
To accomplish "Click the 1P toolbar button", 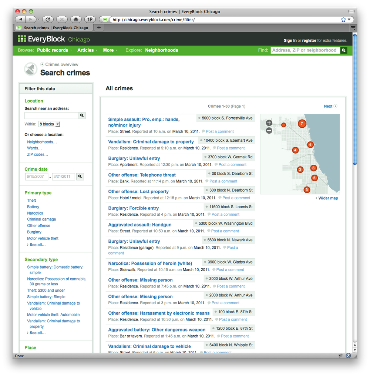I will click(90, 19).
